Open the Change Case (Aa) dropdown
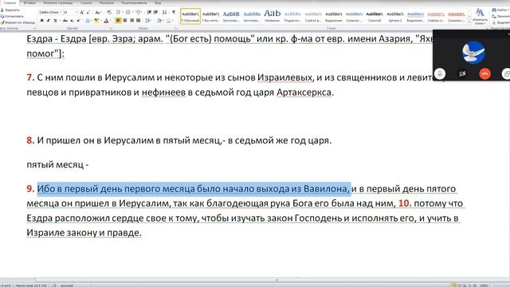 pos(97,13)
